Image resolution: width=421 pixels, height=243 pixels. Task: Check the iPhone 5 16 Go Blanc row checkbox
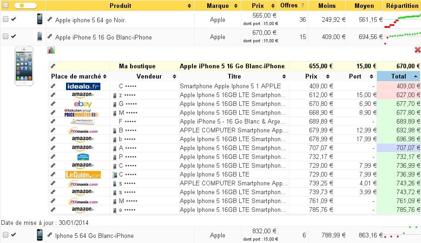tap(6, 36)
